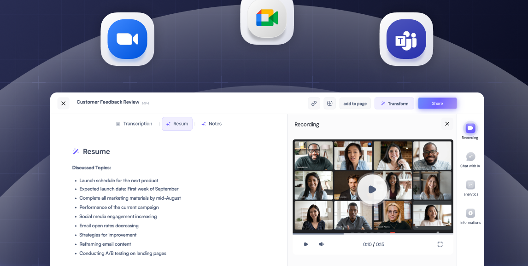Close the Customer Feedback Review document

tap(63, 103)
